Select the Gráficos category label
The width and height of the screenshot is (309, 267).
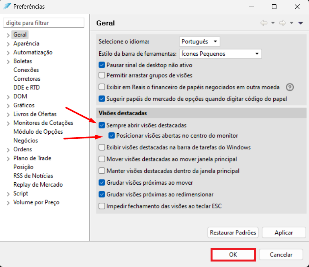pos(24,105)
